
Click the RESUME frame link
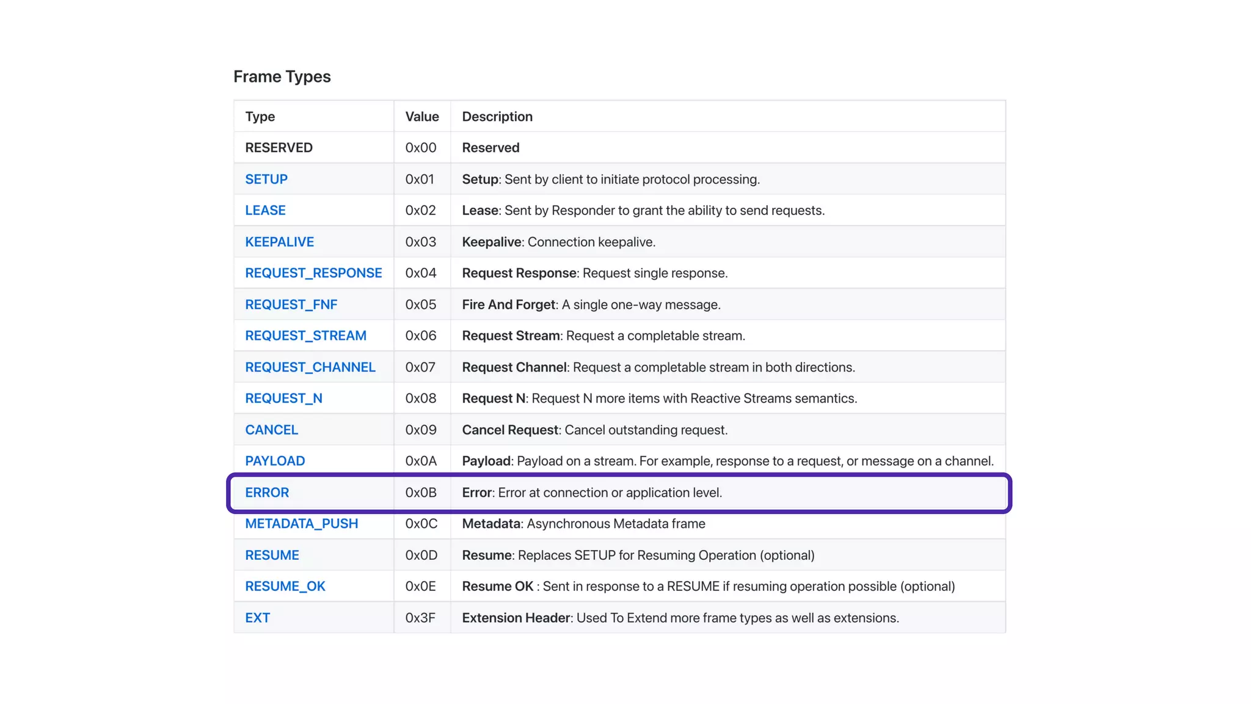(272, 555)
